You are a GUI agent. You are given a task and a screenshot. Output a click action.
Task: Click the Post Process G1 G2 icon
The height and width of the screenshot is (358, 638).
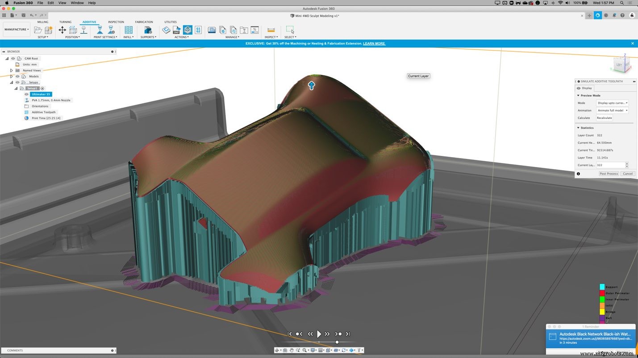pos(198,29)
